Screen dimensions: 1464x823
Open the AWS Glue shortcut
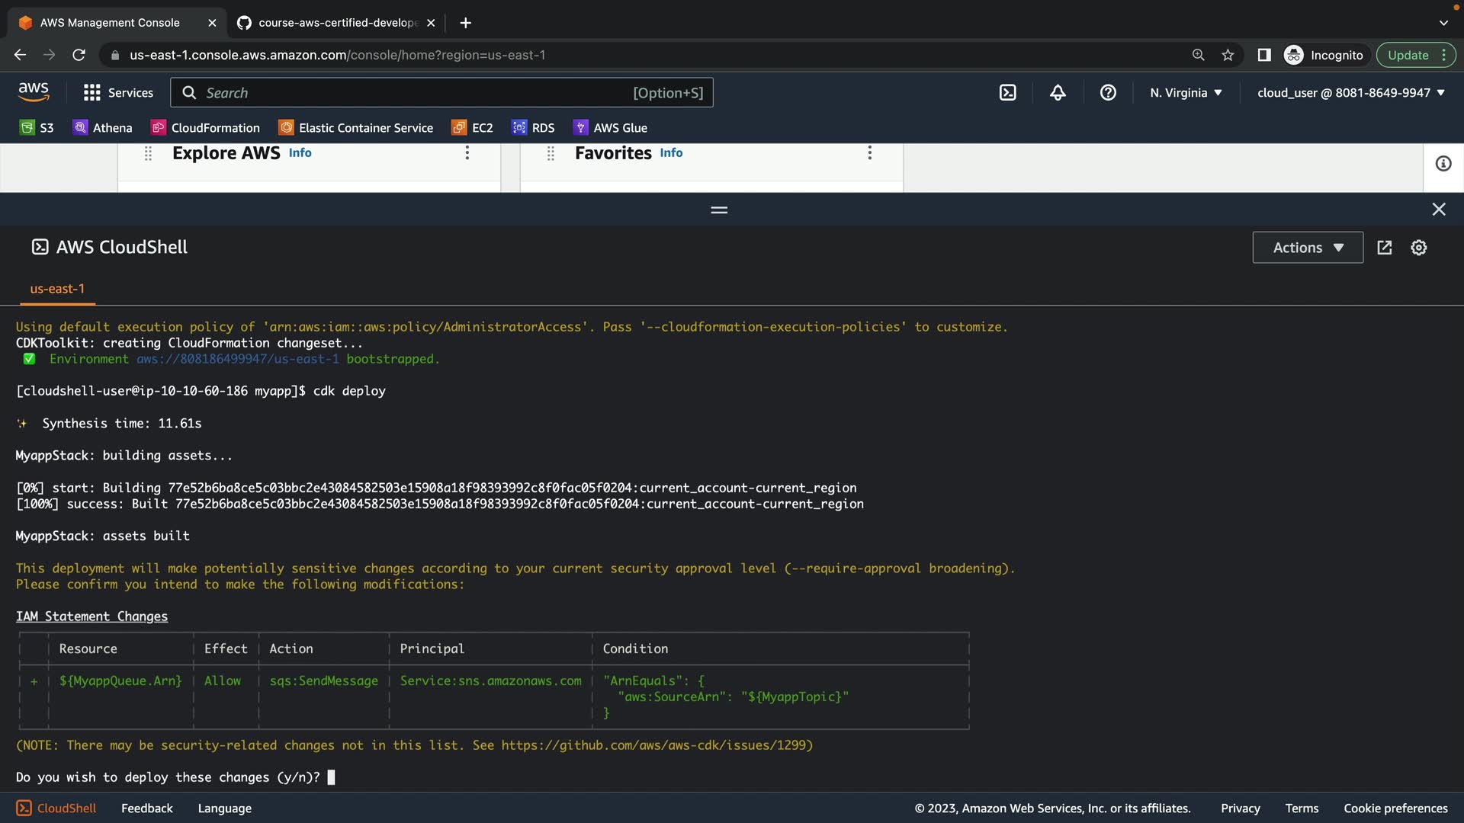point(610,128)
